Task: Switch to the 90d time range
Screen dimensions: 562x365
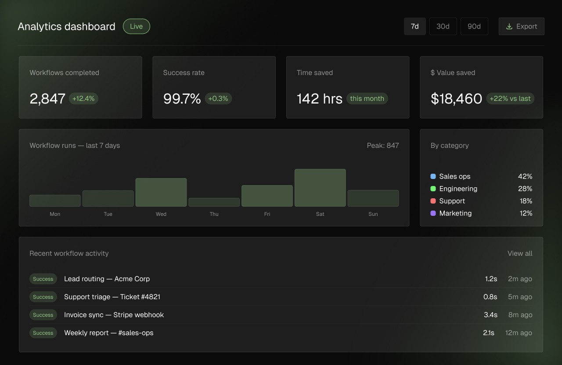Action: (x=474, y=26)
